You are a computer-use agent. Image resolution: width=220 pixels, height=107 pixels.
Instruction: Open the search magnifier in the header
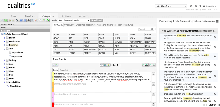(191, 6)
